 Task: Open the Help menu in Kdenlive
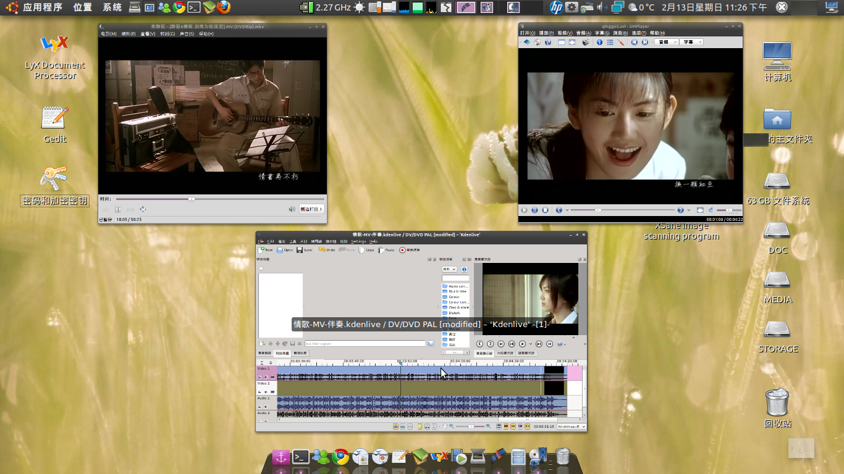coord(373,241)
